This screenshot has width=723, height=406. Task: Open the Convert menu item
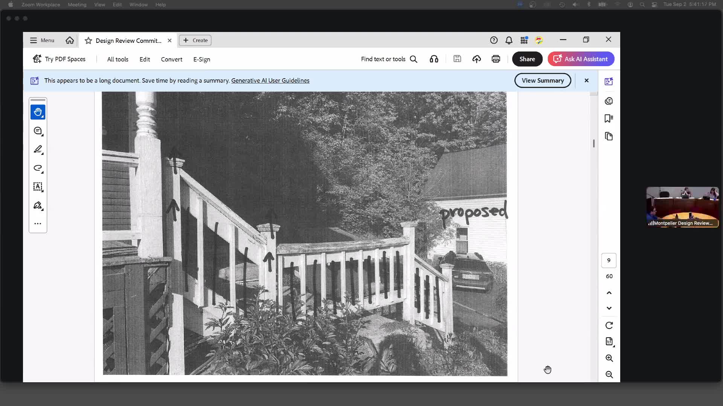[x=171, y=59]
